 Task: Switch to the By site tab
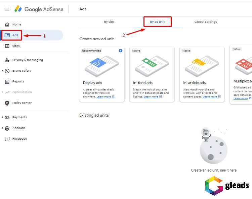coord(109,22)
